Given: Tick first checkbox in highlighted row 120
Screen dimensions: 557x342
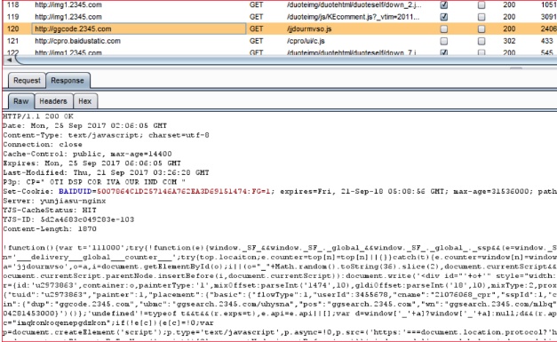Looking at the screenshot, I should click(x=443, y=29).
